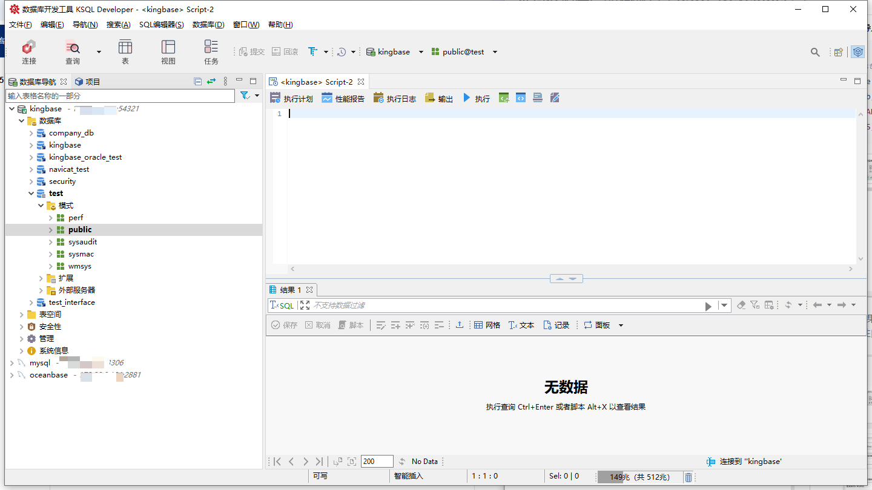Click the 连接 (Connect) toolbar icon
This screenshot has height=490, width=872.
coord(28,52)
